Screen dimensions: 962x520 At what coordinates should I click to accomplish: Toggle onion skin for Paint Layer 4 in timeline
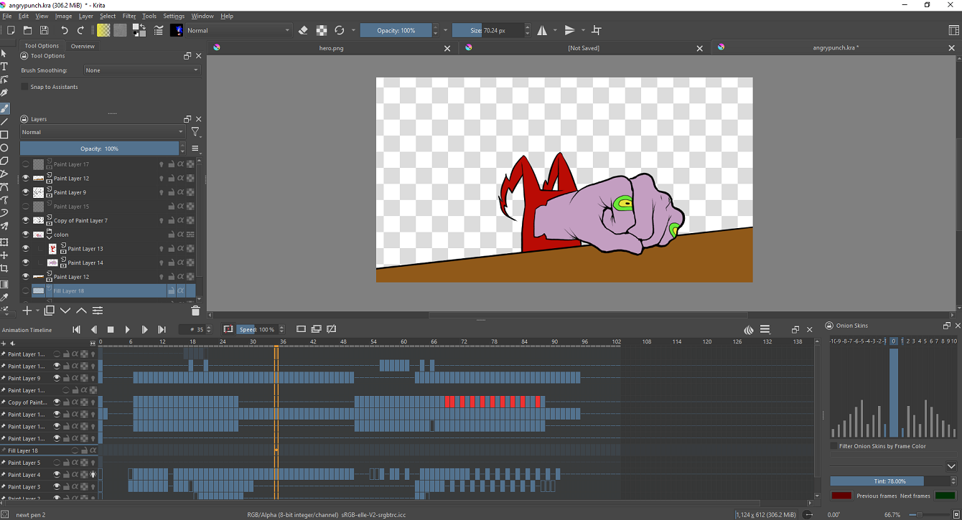pos(93,475)
